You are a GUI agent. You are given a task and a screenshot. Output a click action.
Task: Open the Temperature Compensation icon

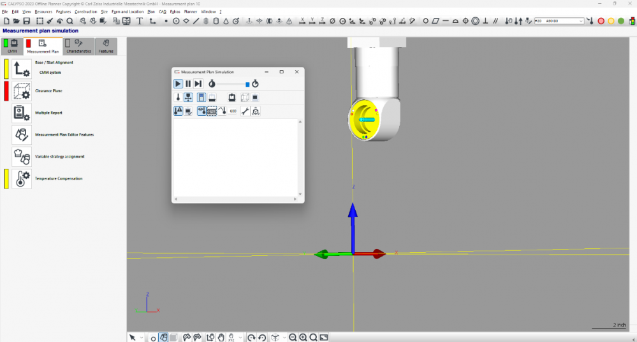pyautogui.click(x=22, y=179)
